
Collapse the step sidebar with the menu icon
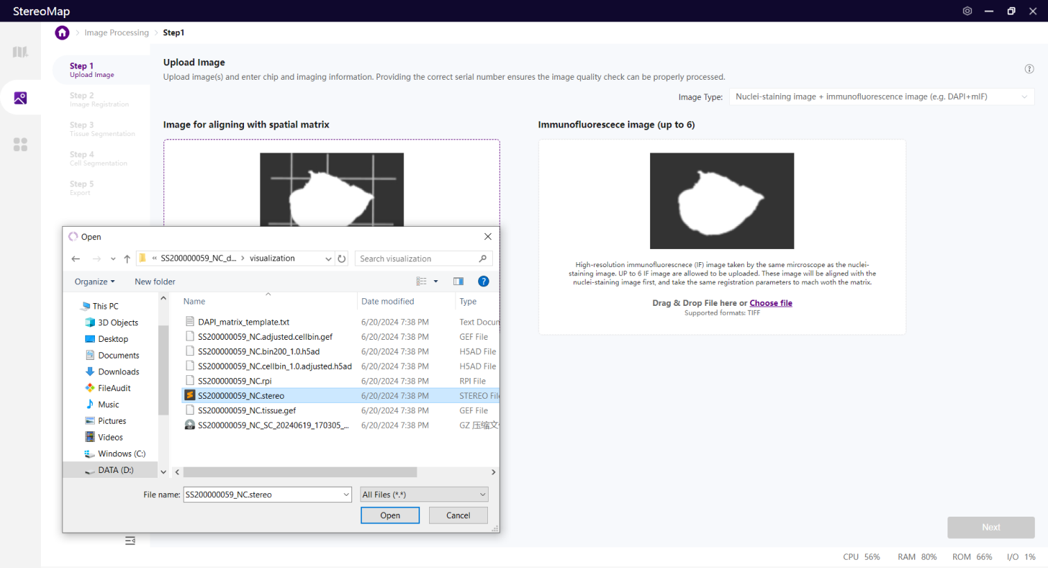pos(130,540)
